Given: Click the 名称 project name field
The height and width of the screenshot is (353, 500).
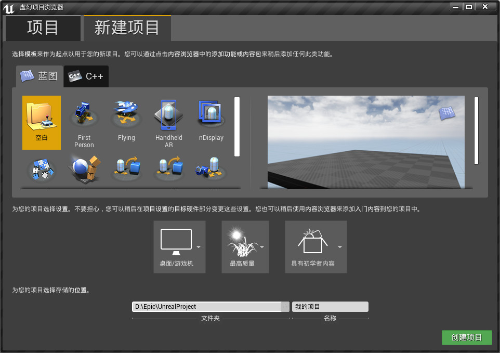Looking at the screenshot, I should (x=330, y=307).
